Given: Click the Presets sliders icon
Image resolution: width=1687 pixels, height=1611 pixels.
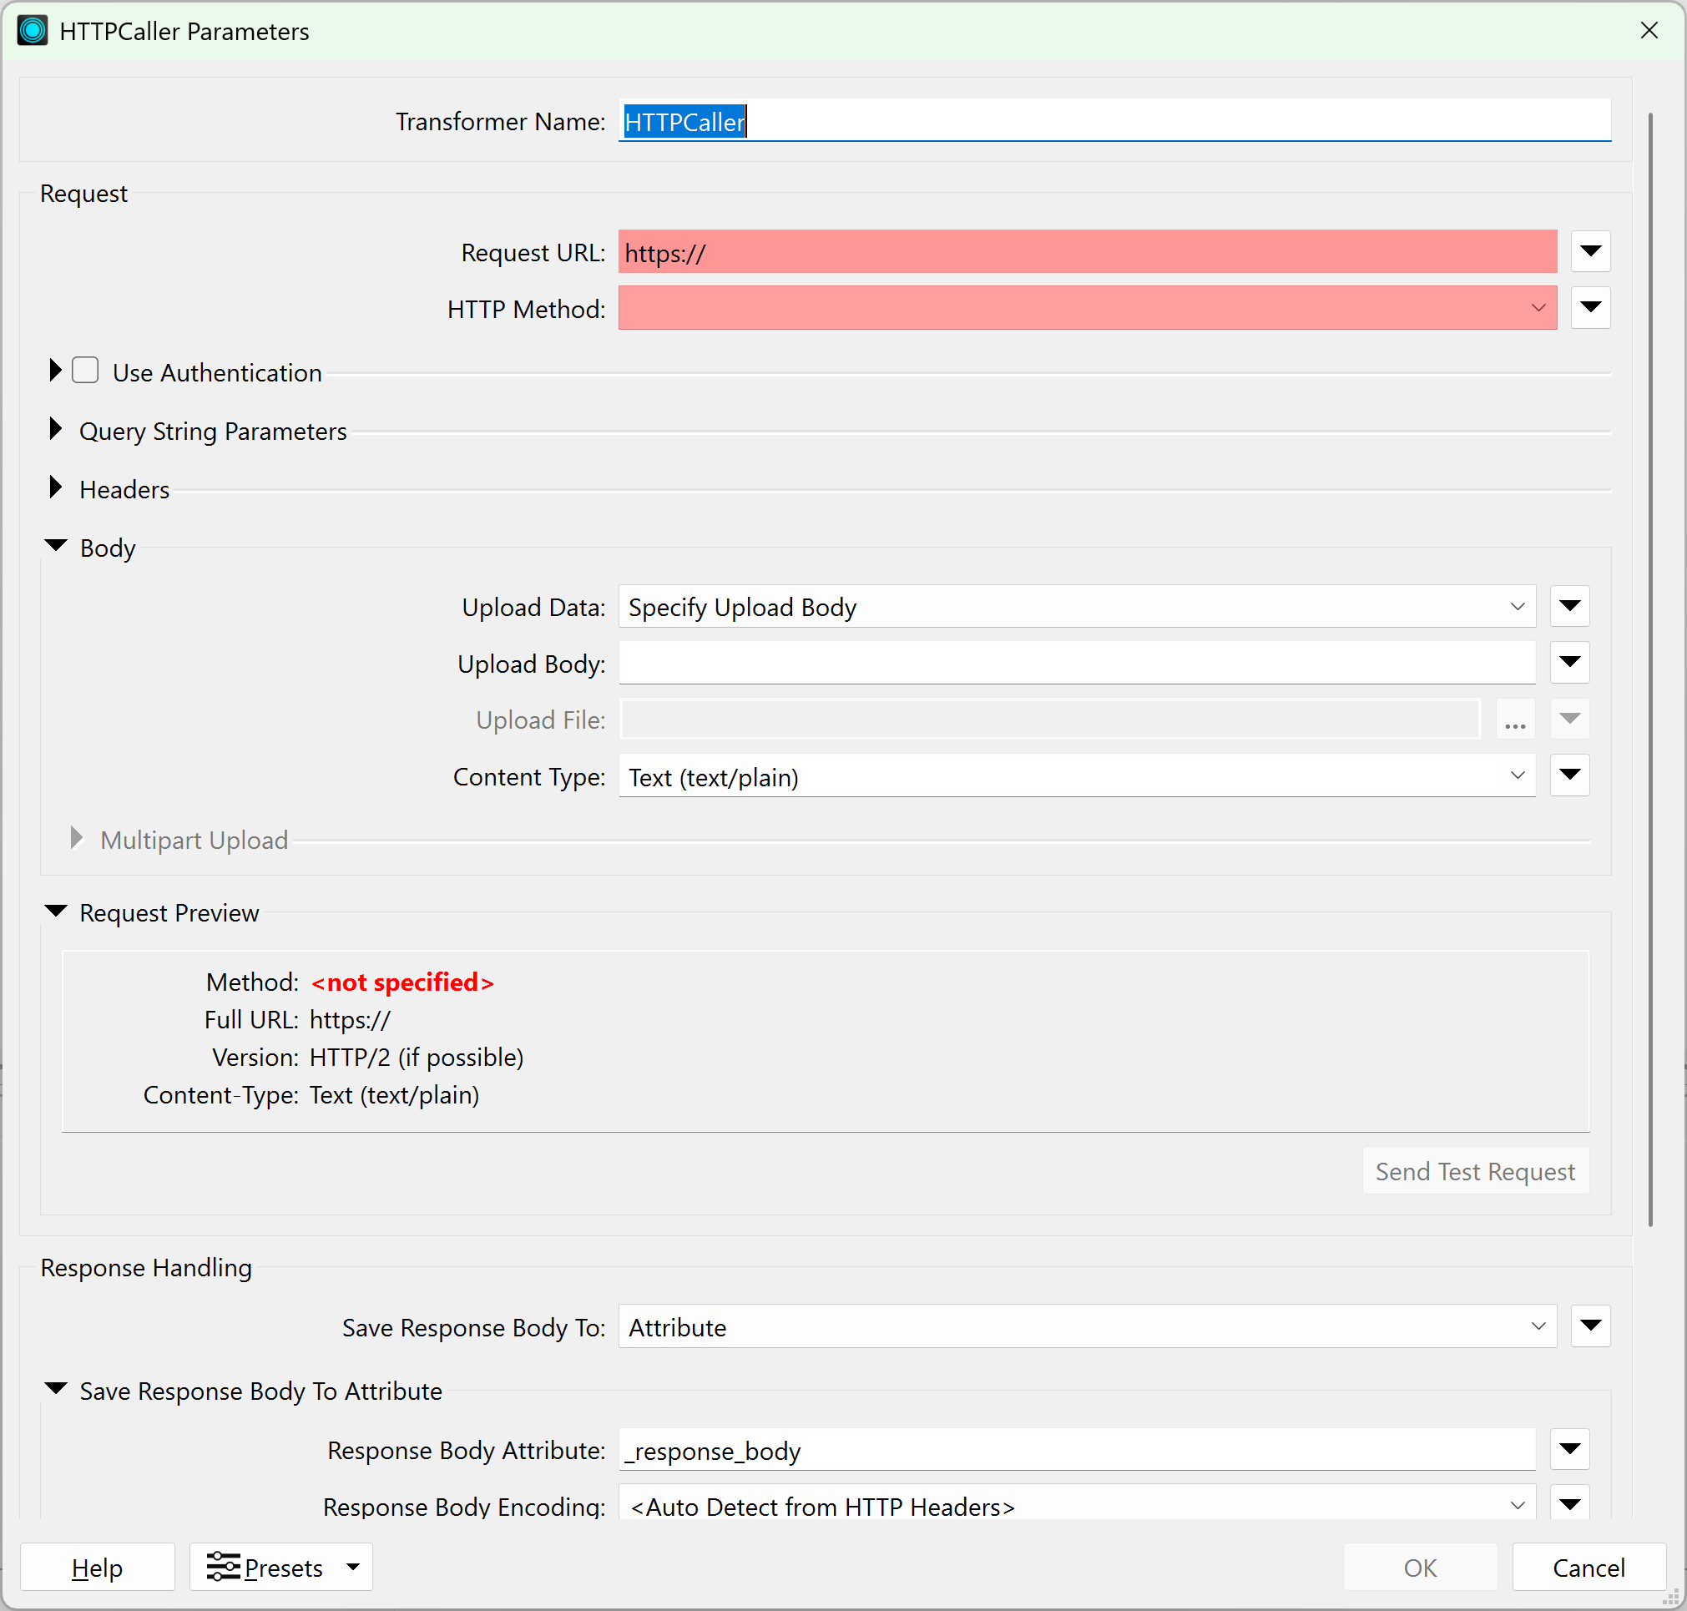Looking at the screenshot, I should (224, 1567).
